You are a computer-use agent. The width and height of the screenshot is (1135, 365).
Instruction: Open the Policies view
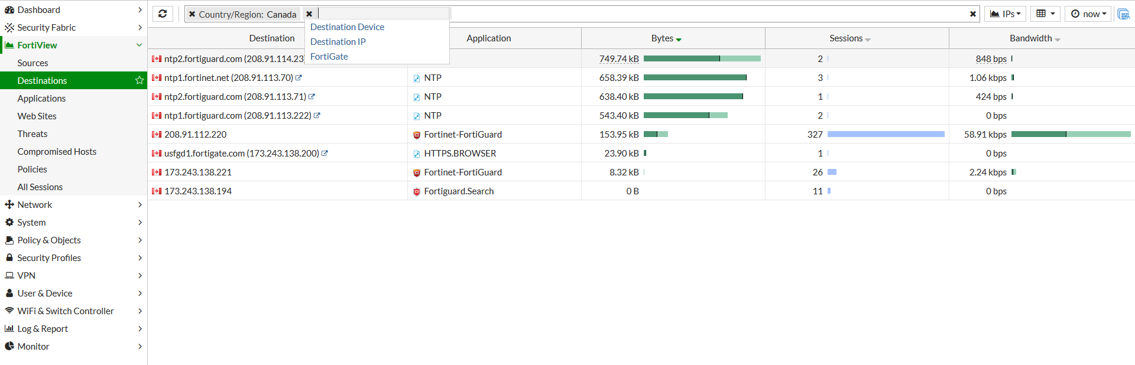32,169
